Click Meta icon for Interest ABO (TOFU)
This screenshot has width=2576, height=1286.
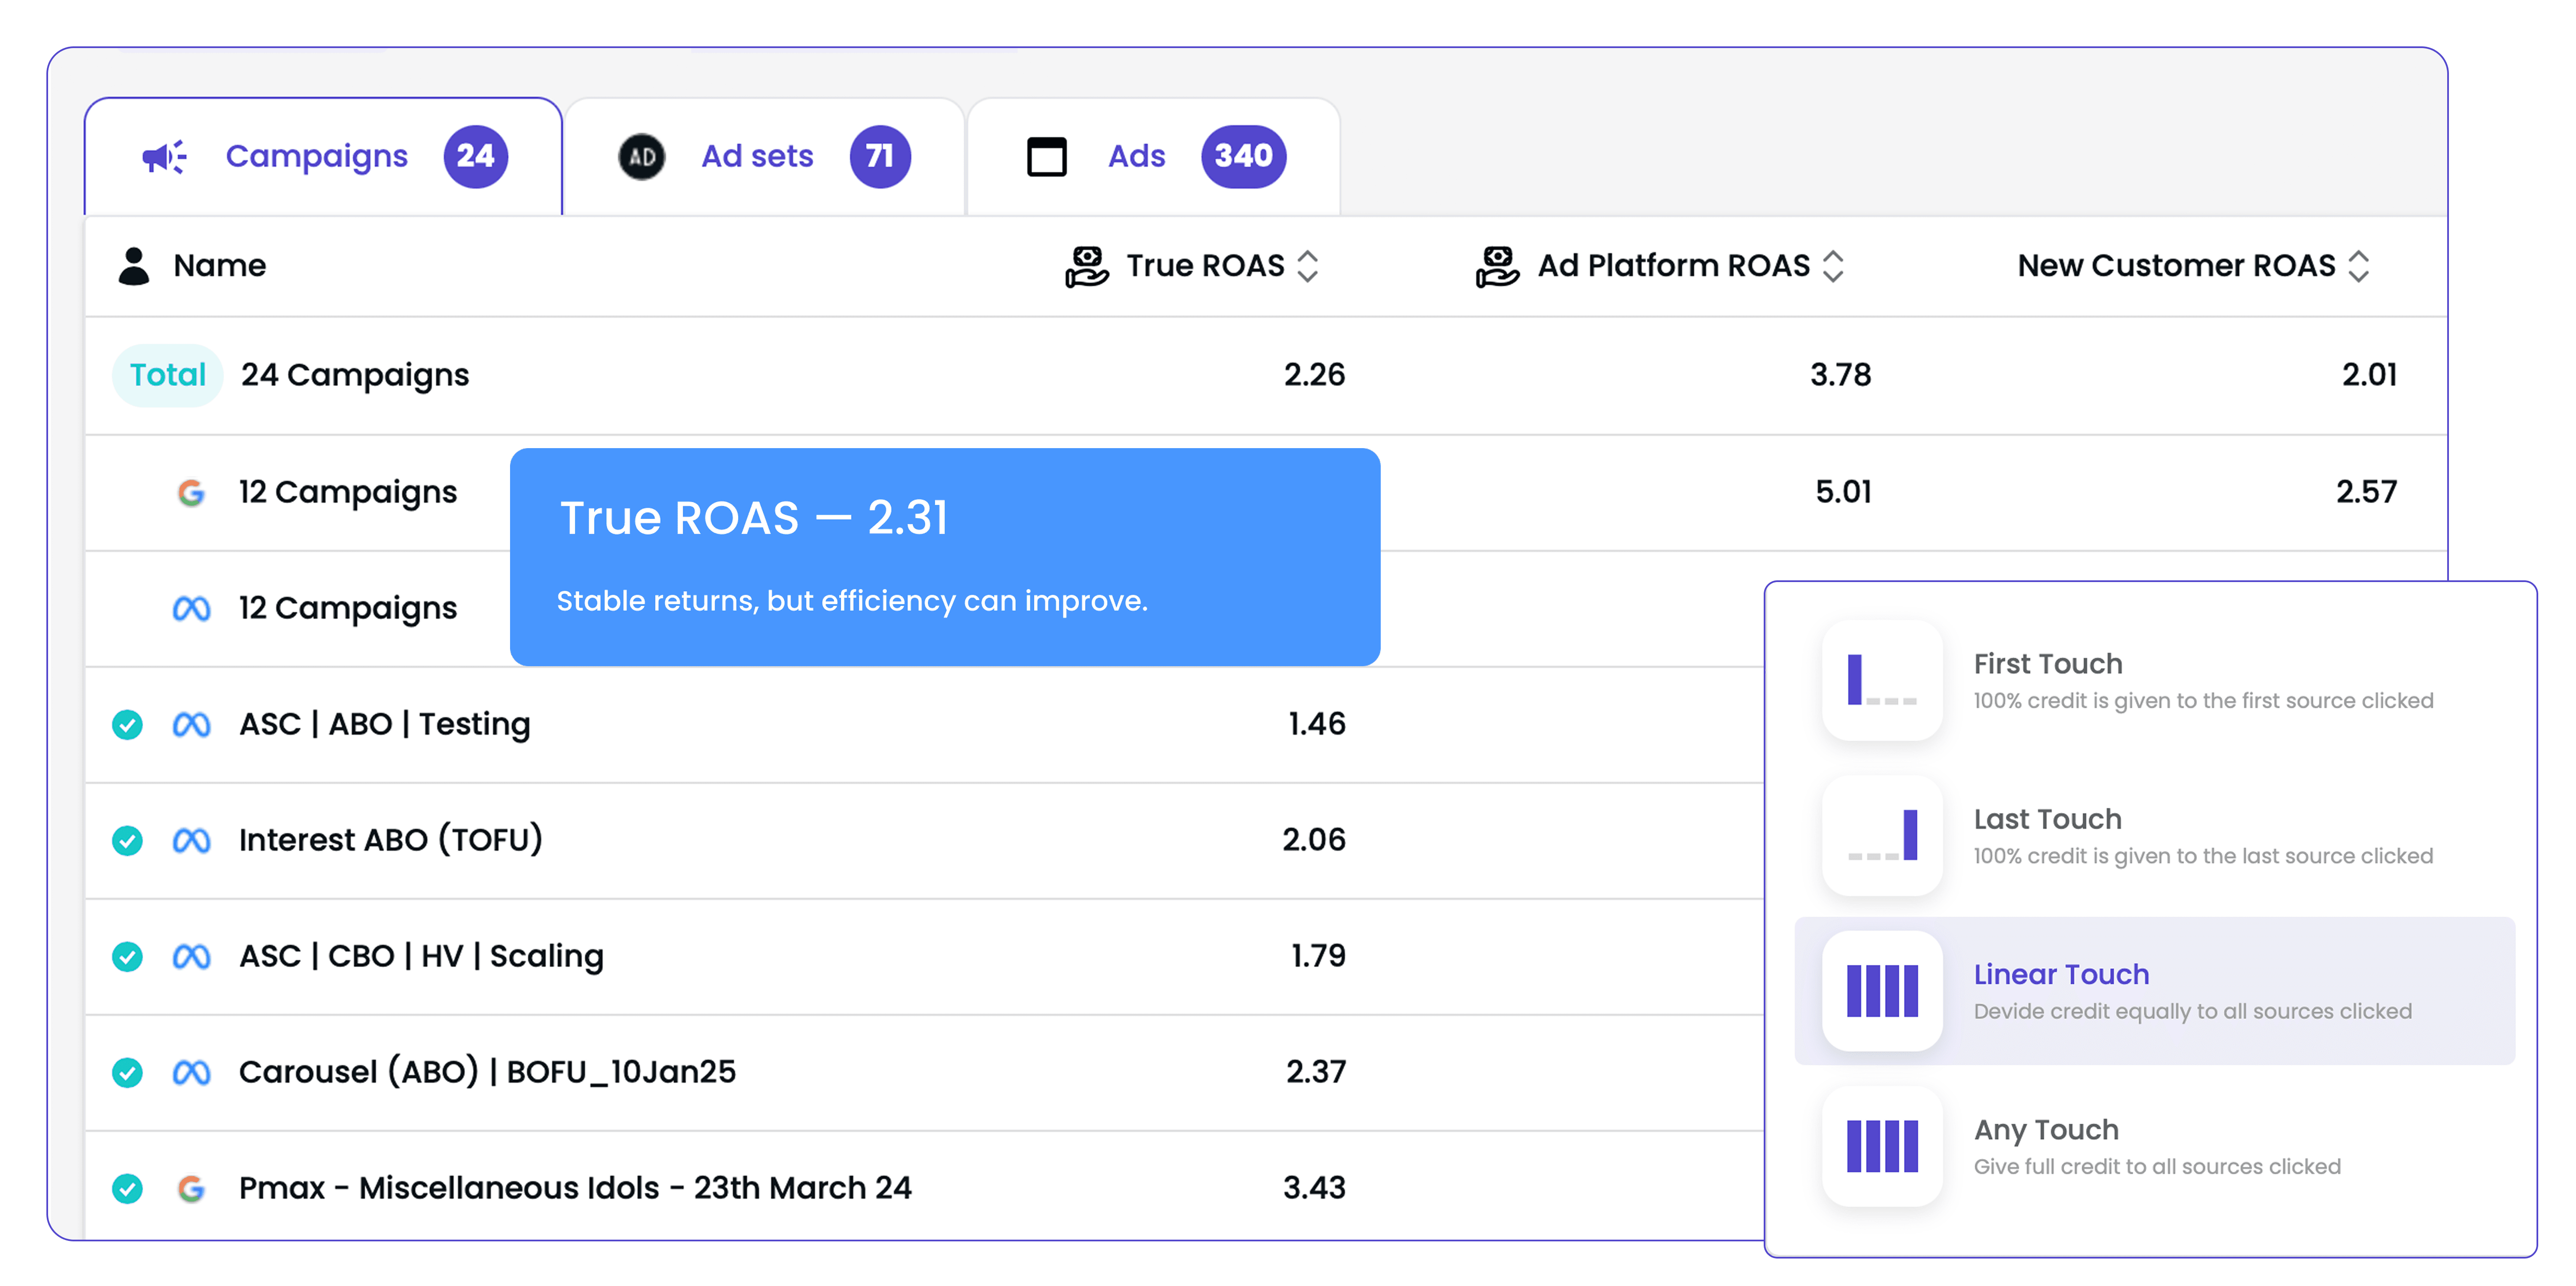(191, 840)
